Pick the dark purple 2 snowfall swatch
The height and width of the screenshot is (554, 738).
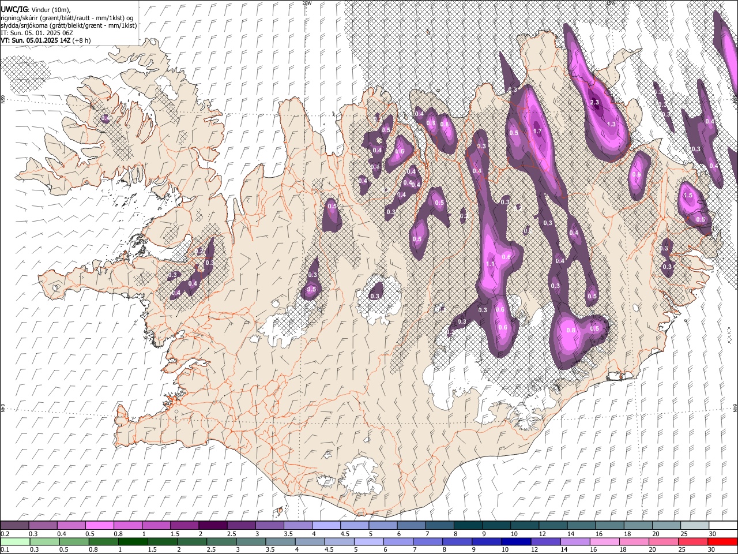[x=213, y=526]
